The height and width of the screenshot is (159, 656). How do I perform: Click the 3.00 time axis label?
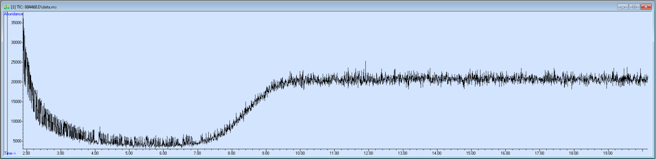pos(60,154)
